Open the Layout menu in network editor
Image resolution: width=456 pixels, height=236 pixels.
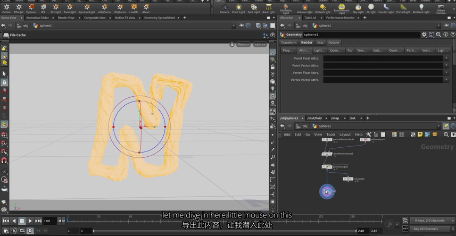[x=345, y=134]
